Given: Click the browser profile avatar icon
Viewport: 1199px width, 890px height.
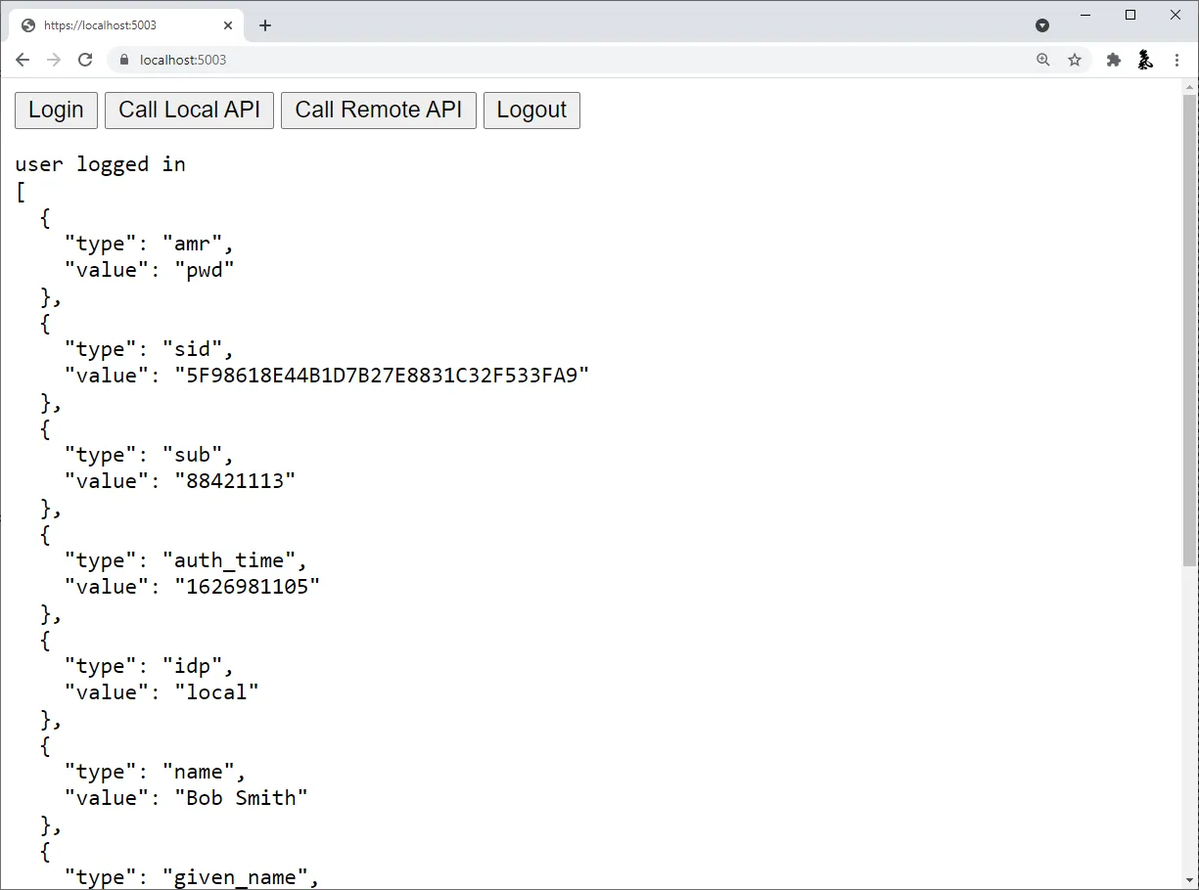Looking at the screenshot, I should (x=1145, y=60).
